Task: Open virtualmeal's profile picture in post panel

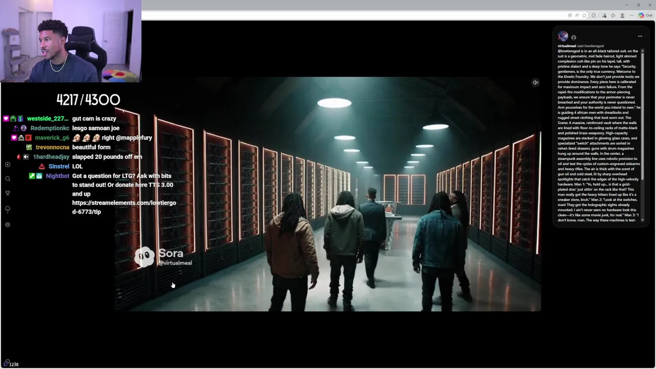Action: [x=563, y=36]
